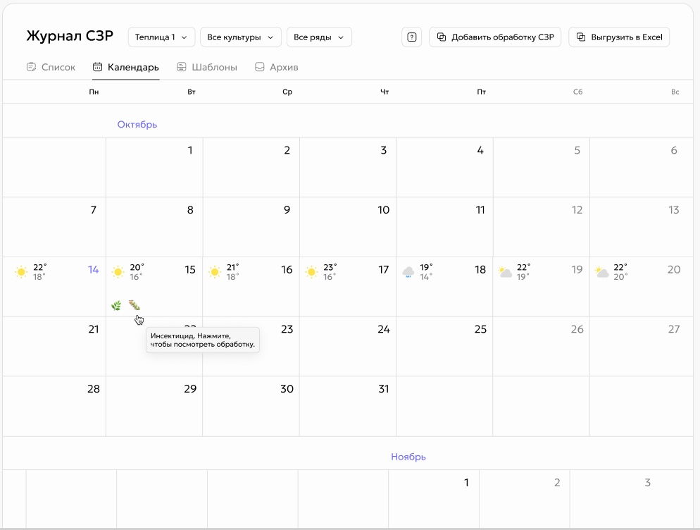
Task: Click the sun weather icon on October 17
Action: click(x=311, y=272)
